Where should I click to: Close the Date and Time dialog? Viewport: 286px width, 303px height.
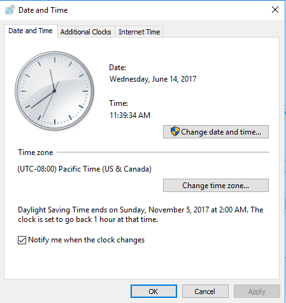[x=275, y=10]
